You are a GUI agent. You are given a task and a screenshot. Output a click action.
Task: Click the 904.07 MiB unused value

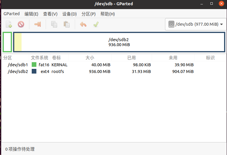point(183,72)
